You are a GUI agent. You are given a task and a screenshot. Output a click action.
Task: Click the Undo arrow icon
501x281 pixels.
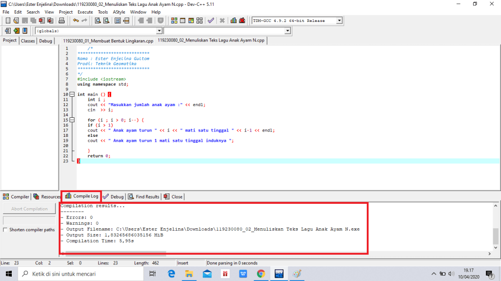coord(75,21)
